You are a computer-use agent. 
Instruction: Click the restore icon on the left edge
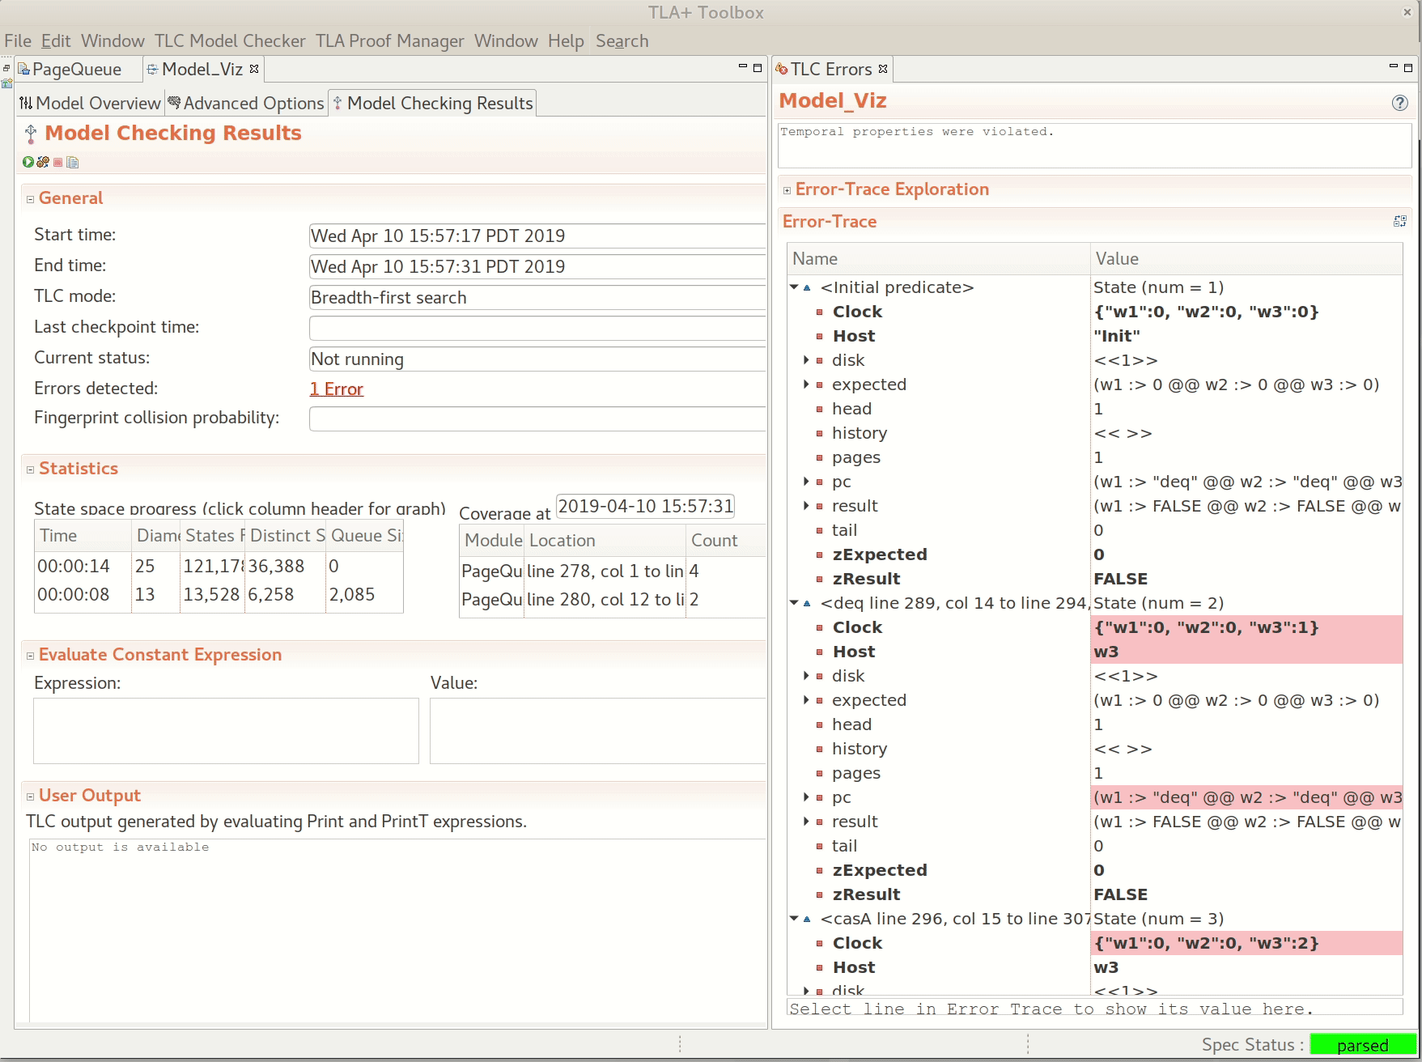pyautogui.click(x=6, y=68)
